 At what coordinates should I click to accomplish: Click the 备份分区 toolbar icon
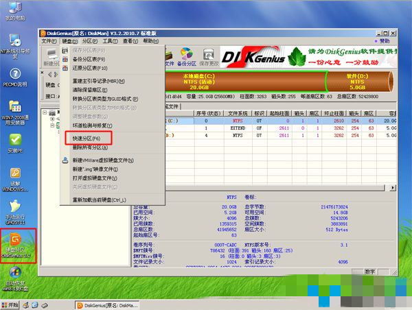[x=185, y=56]
